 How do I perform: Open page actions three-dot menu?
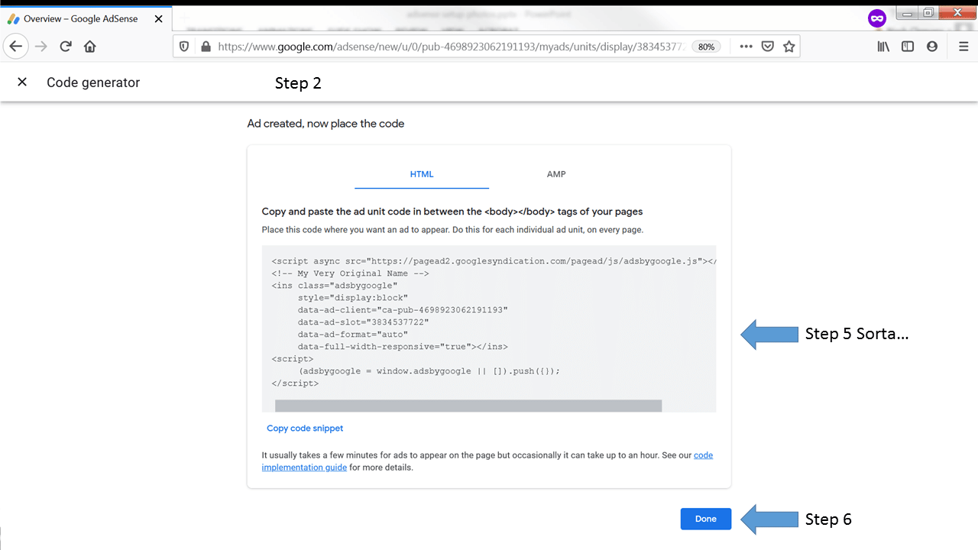(x=746, y=47)
